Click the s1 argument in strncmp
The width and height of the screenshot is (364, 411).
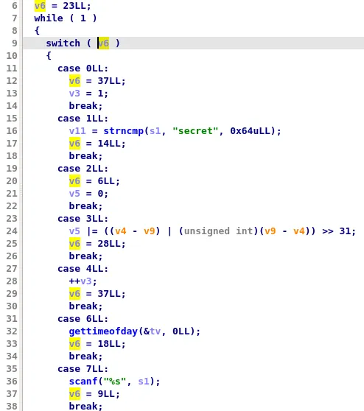155,131
